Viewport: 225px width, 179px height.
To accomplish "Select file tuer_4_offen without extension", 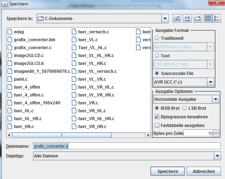I will [x=24, y=87].
